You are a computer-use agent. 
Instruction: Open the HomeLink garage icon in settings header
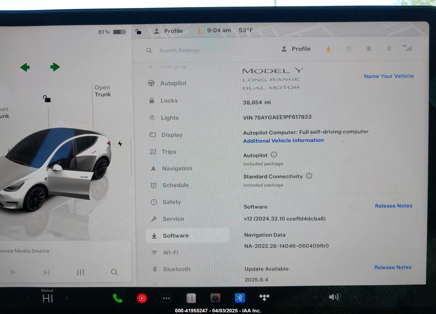pos(348,49)
